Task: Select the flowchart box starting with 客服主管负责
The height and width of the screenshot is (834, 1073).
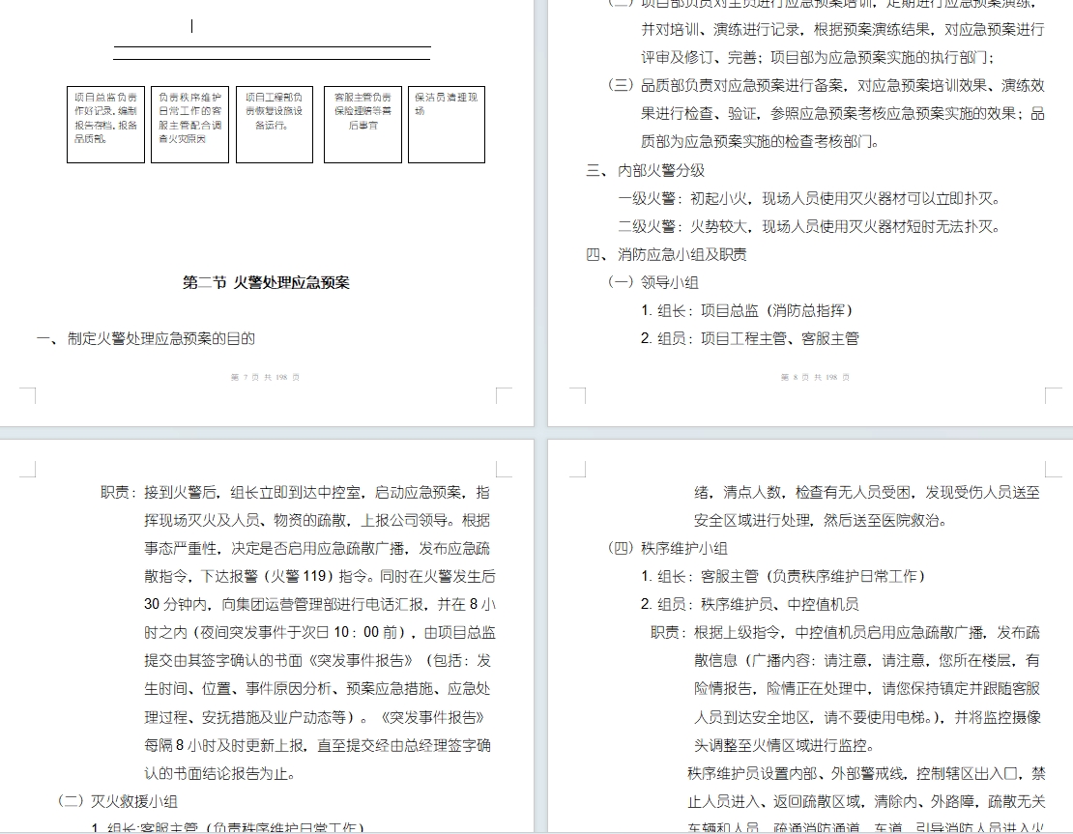Action: [362, 124]
